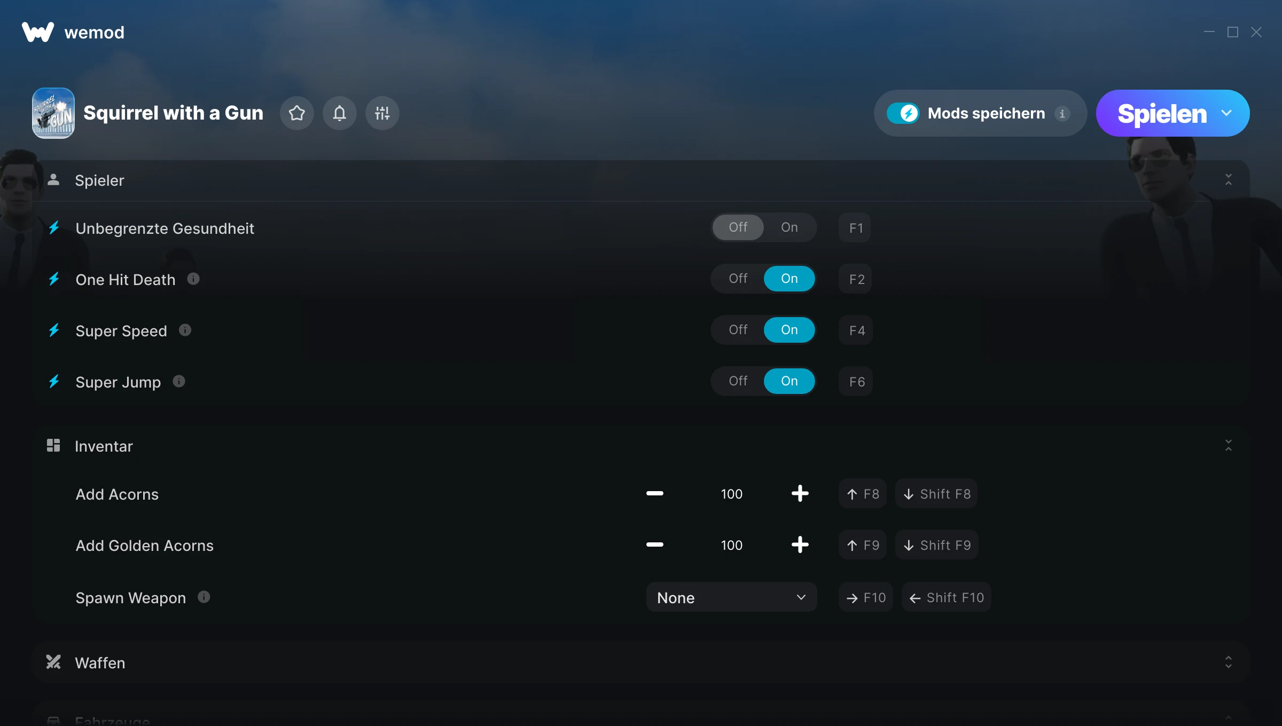Expand the Waffen section
This screenshot has width=1282, height=726.
coord(1229,662)
